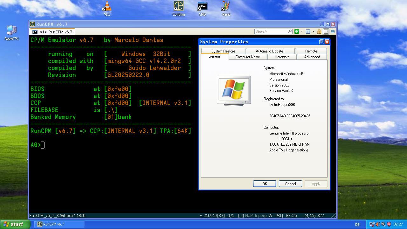Click the 'FILEBASE' line in the console
Image resolution: width=407 pixels, height=229 pixels.
74,110
